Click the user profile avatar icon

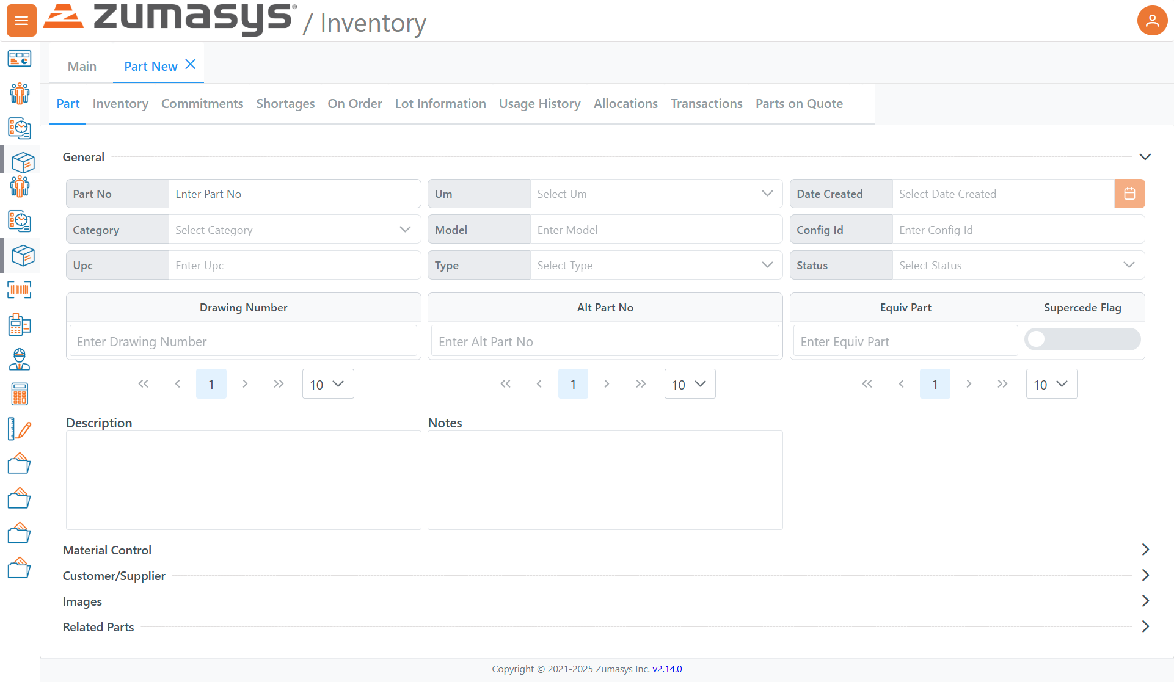click(1151, 21)
